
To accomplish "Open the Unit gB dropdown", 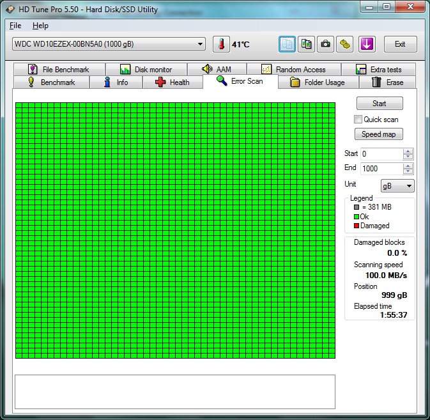I will 397,186.
